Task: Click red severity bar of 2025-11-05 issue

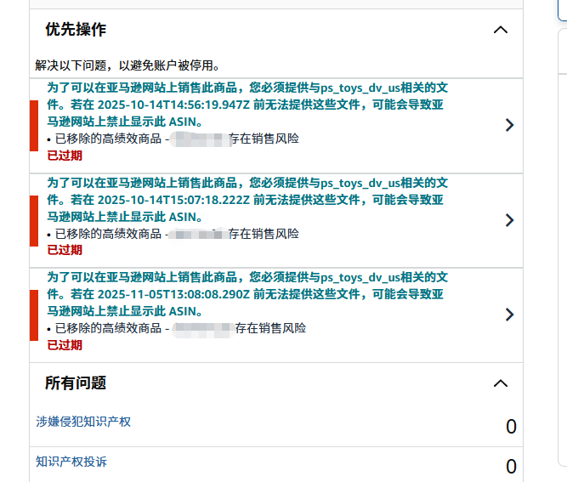Action: (x=34, y=315)
